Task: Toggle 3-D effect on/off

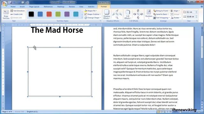Action: coord(138,14)
